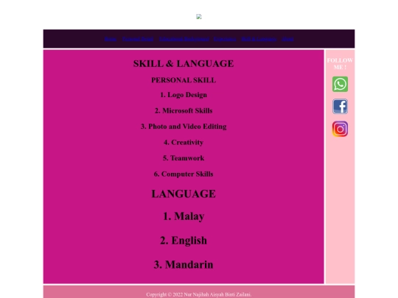Open the Facebook icon link
The height and width of the screenshot is (298, 398).
pos(340,107)
